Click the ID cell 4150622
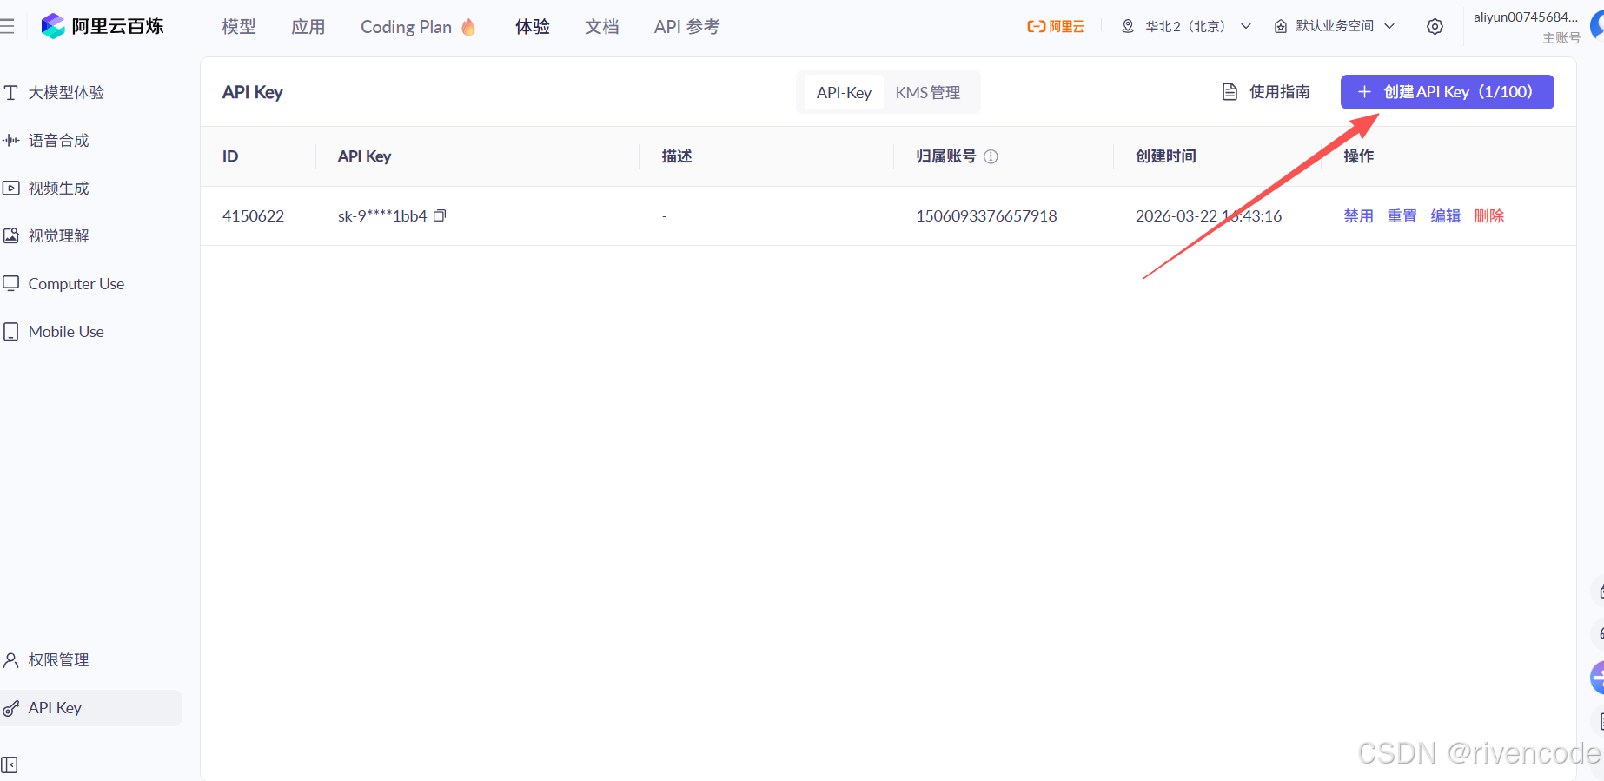1604x781 pixels. pyautogui.click(x=253, y=215)
